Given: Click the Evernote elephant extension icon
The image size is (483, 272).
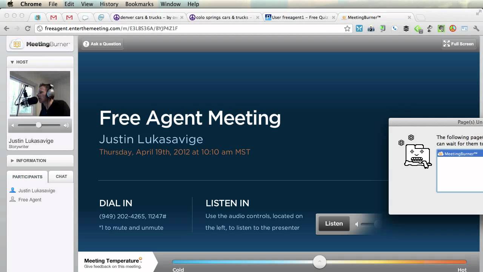Looking at the screenshot, I should click(x=441, y=28).
